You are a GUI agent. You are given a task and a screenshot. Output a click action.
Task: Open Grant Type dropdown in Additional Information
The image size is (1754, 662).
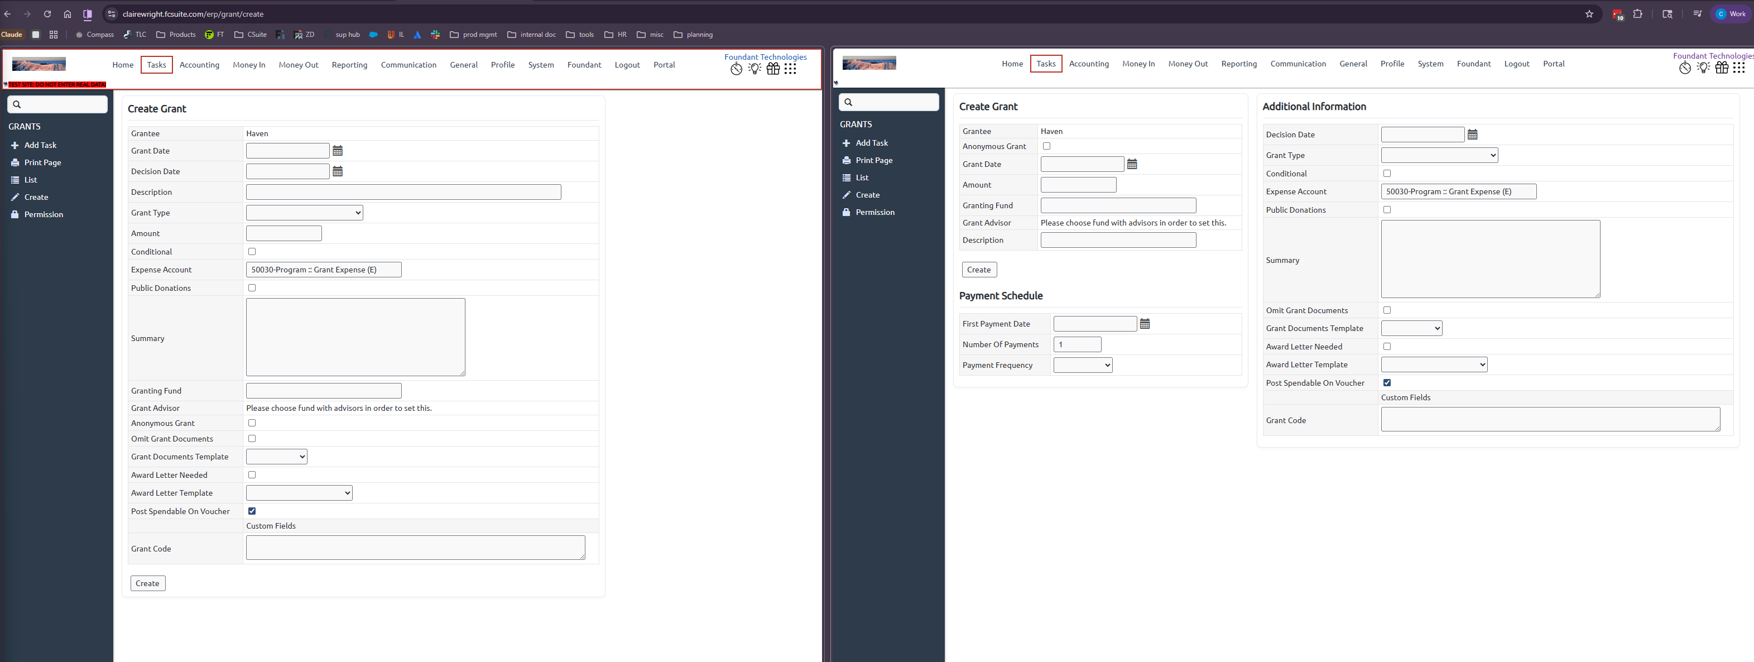coord(1439,155)
